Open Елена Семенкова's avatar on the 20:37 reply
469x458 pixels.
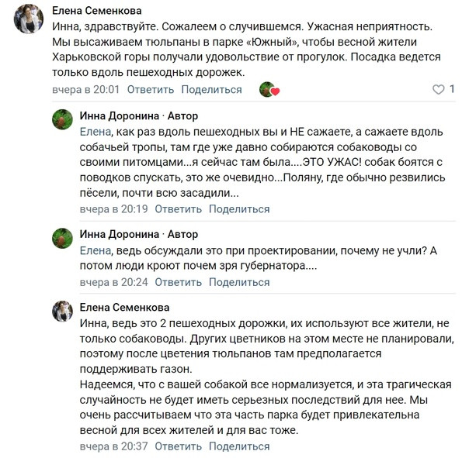[x=63, y=312]
